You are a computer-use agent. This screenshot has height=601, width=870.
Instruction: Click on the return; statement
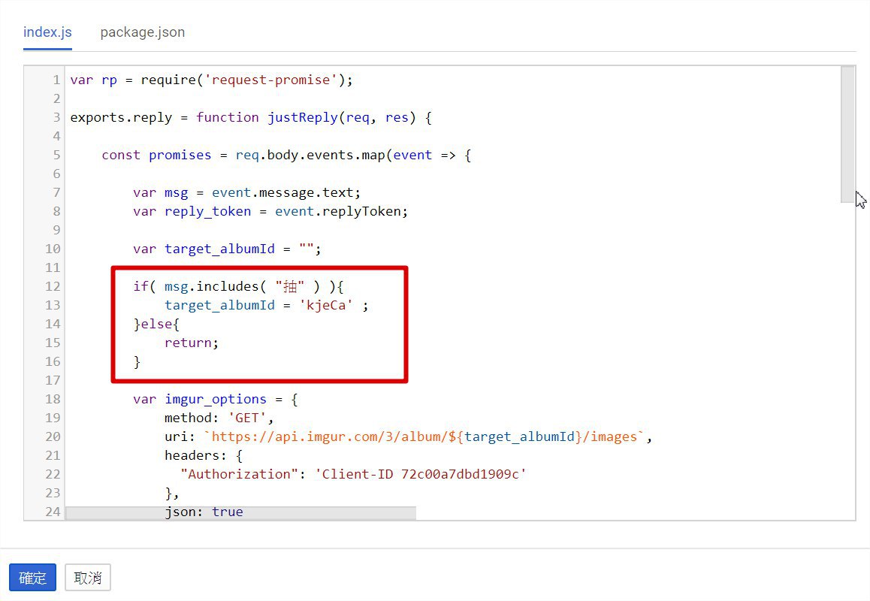(x=192, y=343)
